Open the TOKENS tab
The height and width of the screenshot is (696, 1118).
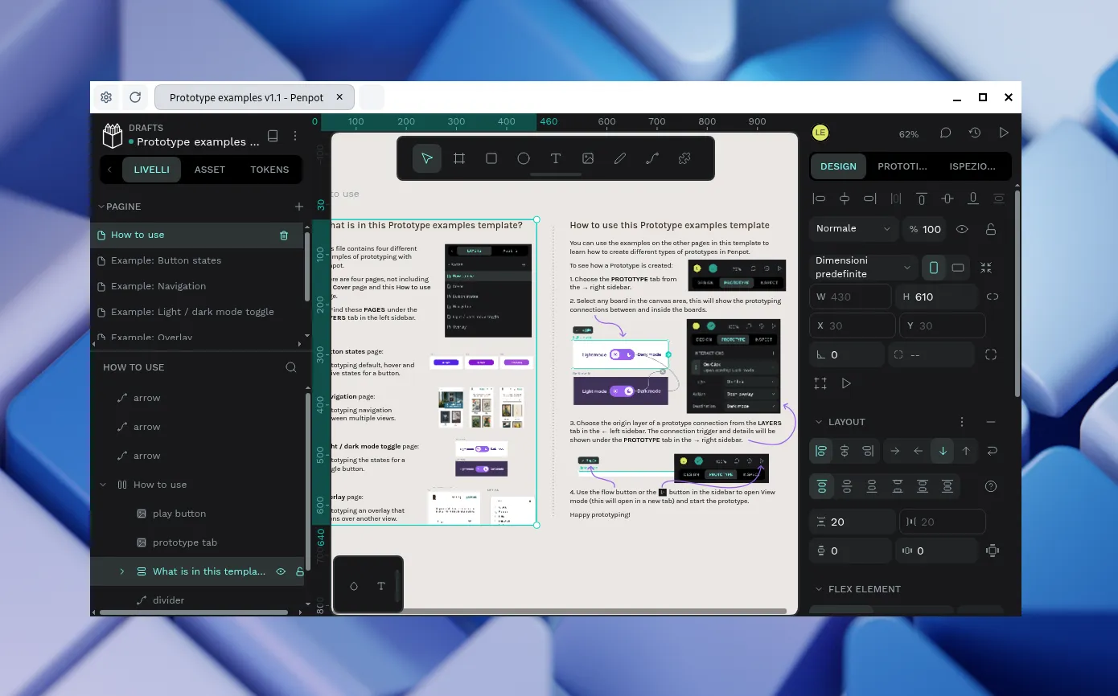tap(269, 170)
